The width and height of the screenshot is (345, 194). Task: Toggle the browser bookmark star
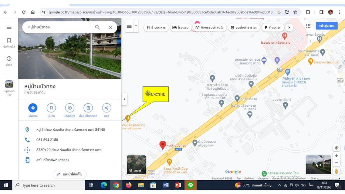point(295,12)
